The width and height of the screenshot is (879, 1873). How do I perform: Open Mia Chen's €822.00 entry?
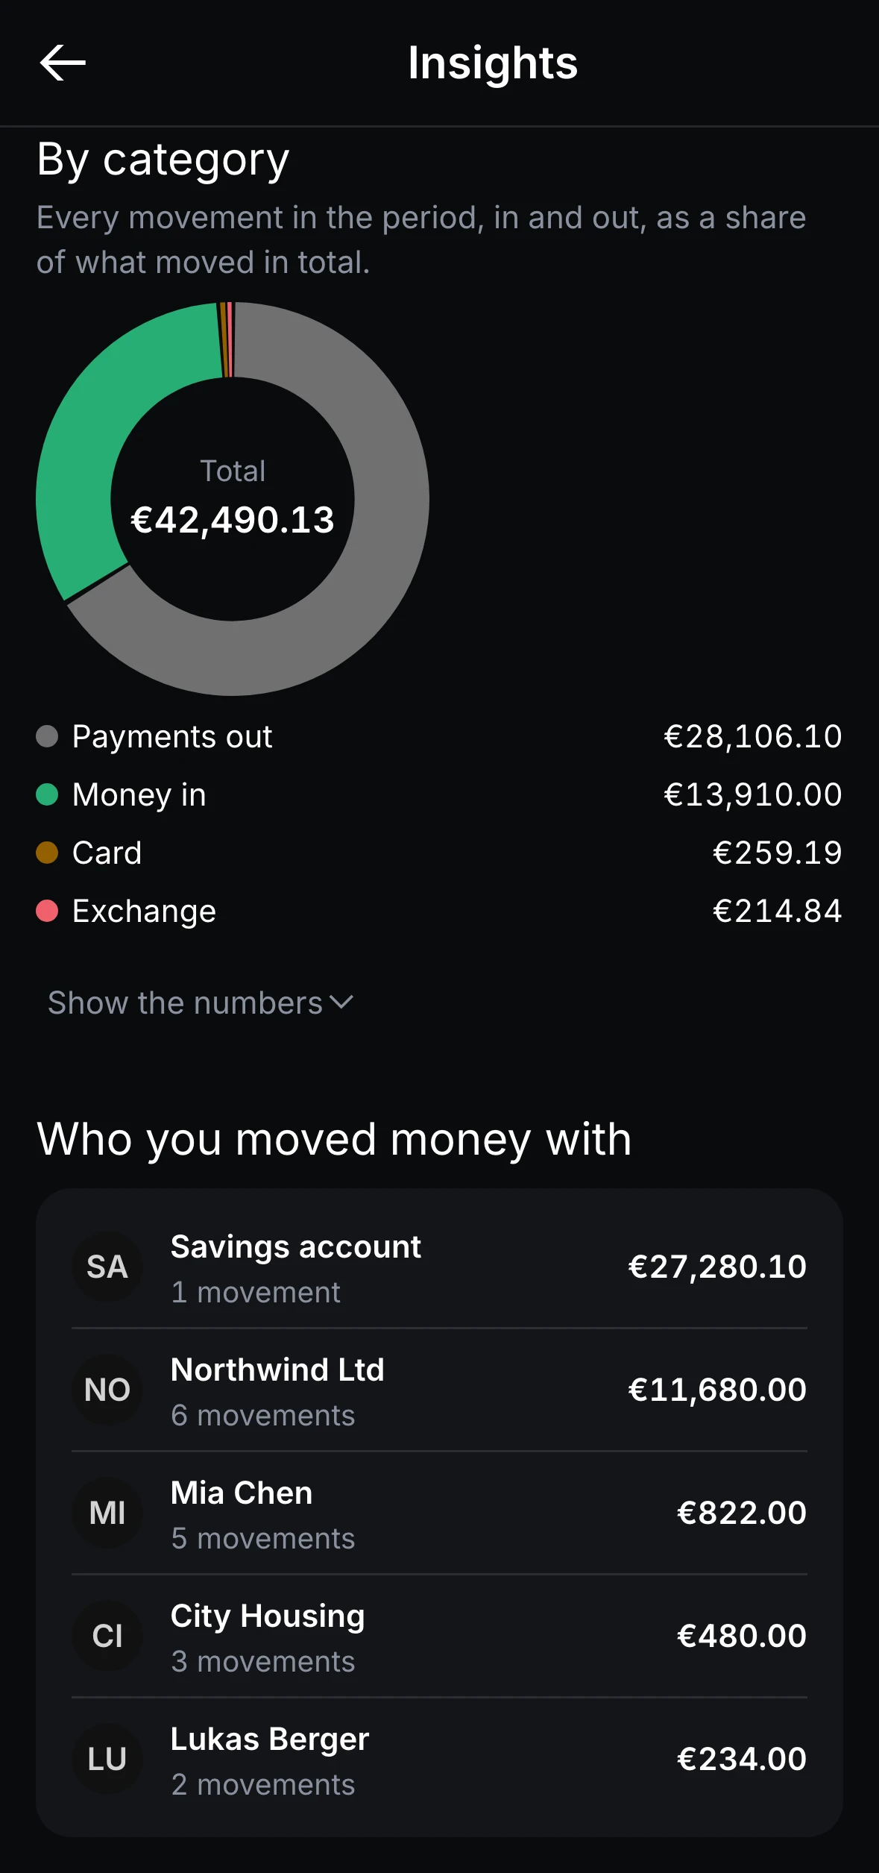tap(439, 1513)
